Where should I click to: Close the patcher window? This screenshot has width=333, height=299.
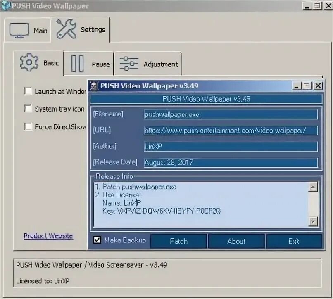point(318,86)
